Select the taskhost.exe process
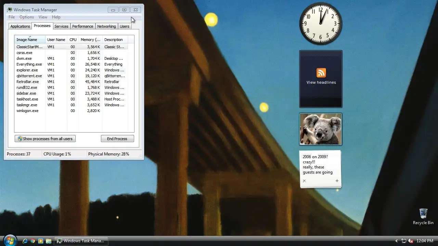This screenshot has width=438, height=246. (71, 99)
